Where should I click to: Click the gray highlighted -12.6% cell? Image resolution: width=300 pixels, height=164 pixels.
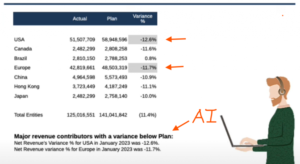(143, 39)
